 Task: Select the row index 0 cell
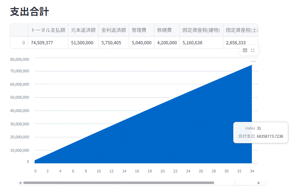pyautogui.click(x=19, y=42)
